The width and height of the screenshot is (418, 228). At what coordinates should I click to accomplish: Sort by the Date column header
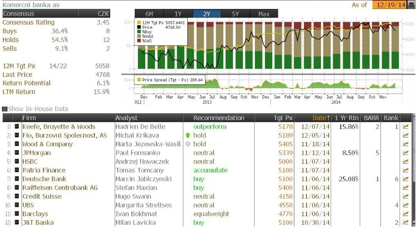313,118
